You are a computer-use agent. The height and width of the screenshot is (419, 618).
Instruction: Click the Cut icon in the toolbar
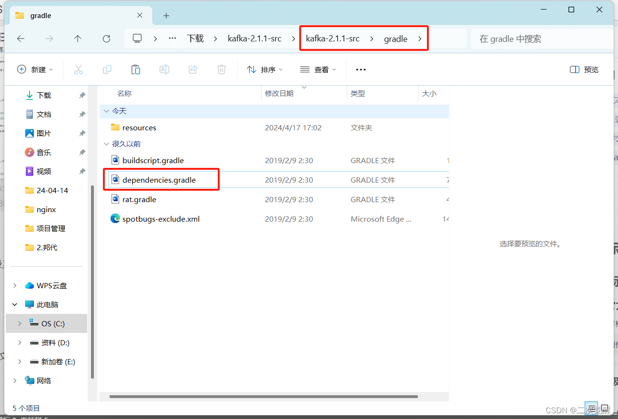79,69
